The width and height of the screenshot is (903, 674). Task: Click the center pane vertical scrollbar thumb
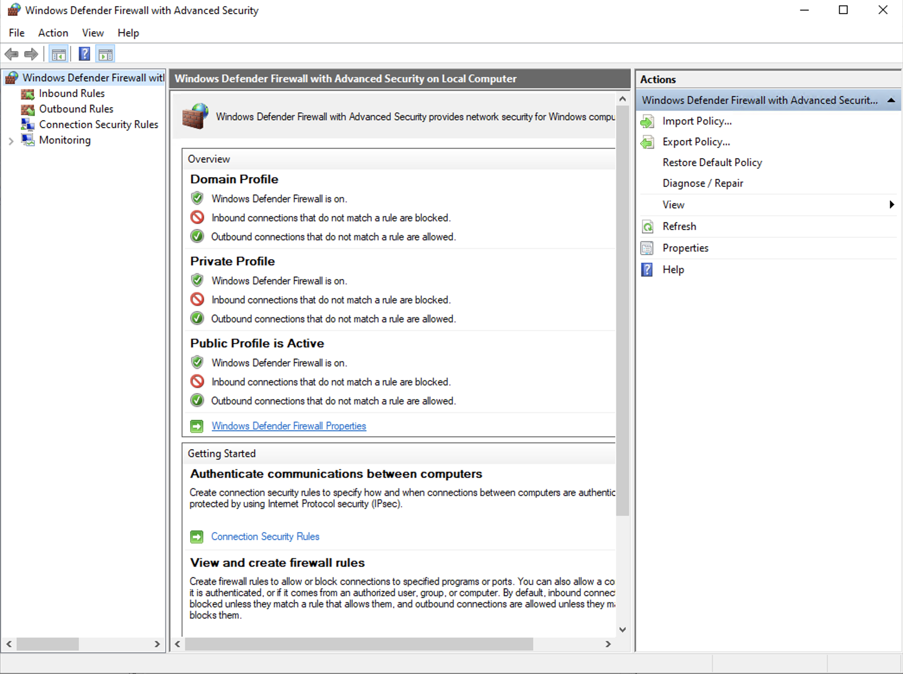pyautogui.click(x=622, y=311)
